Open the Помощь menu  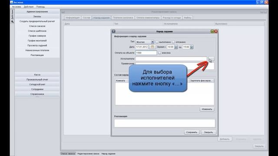[40, 7]
